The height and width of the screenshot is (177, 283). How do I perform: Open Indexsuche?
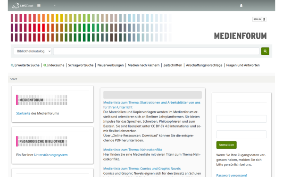tap(56, 65)
